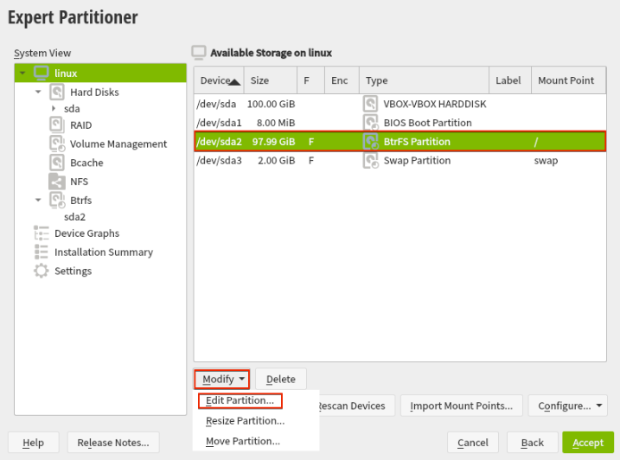Choose Move Partition from the menu
Viewport: 620px width, 460px height.
pos(243,441)
